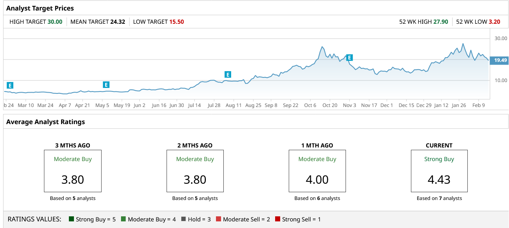Open the earnings E marker near Nov 3
The height and width of the screenshot is (228, 509).
click(349, 58)
